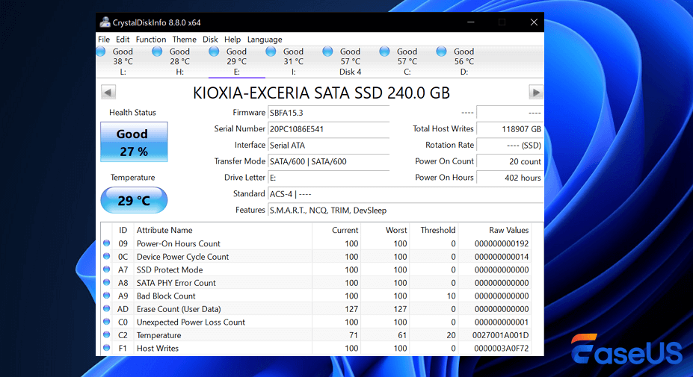Select the C: drive status orb
Viewport: 693px width, 377px height.
tap(384, 52)
